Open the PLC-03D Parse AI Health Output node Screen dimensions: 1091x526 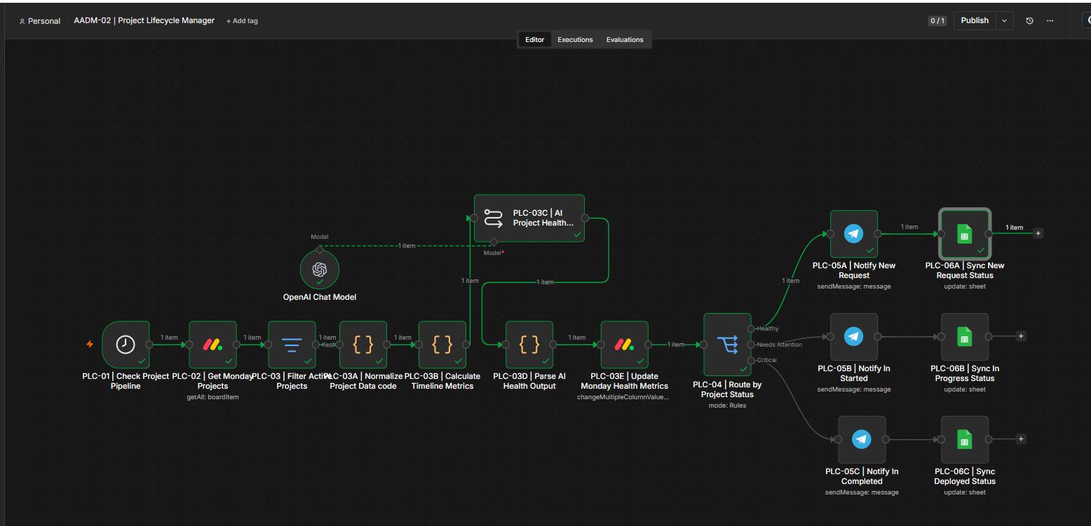[529, 345]
